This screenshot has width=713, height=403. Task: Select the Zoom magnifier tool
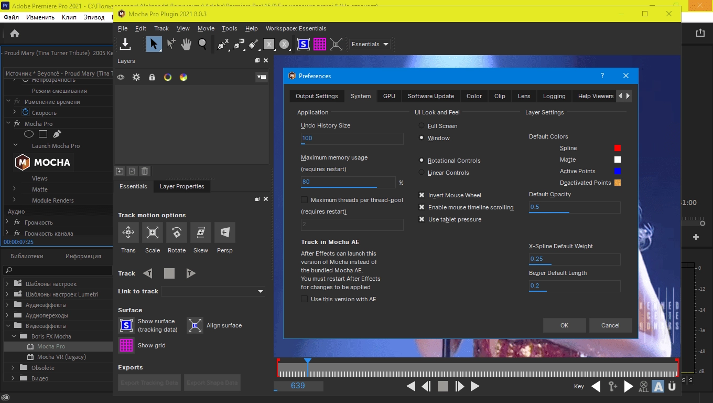[x=202, y=44]
